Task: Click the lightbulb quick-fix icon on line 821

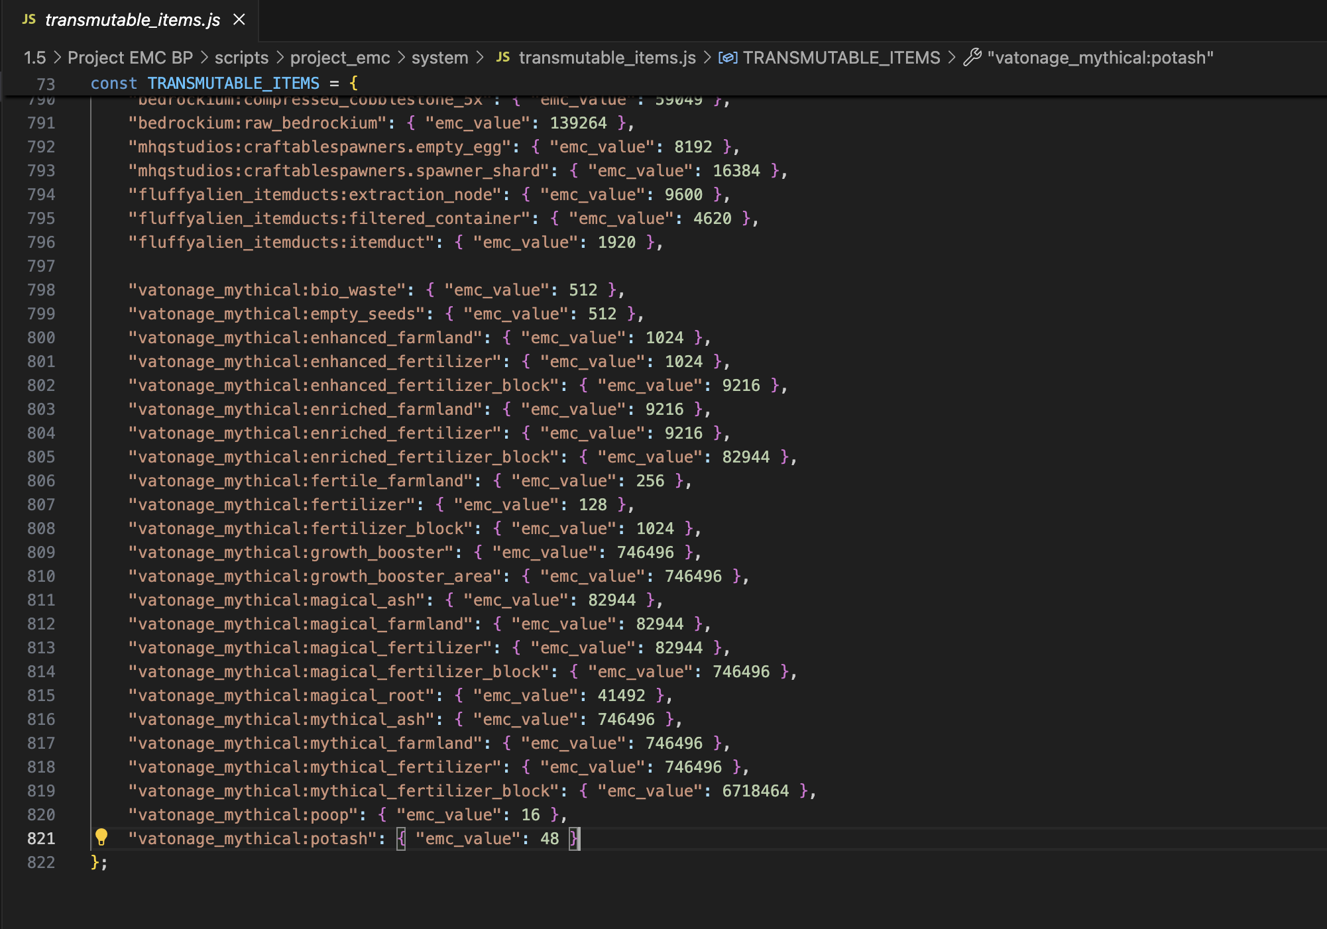Action: (101, 838)
